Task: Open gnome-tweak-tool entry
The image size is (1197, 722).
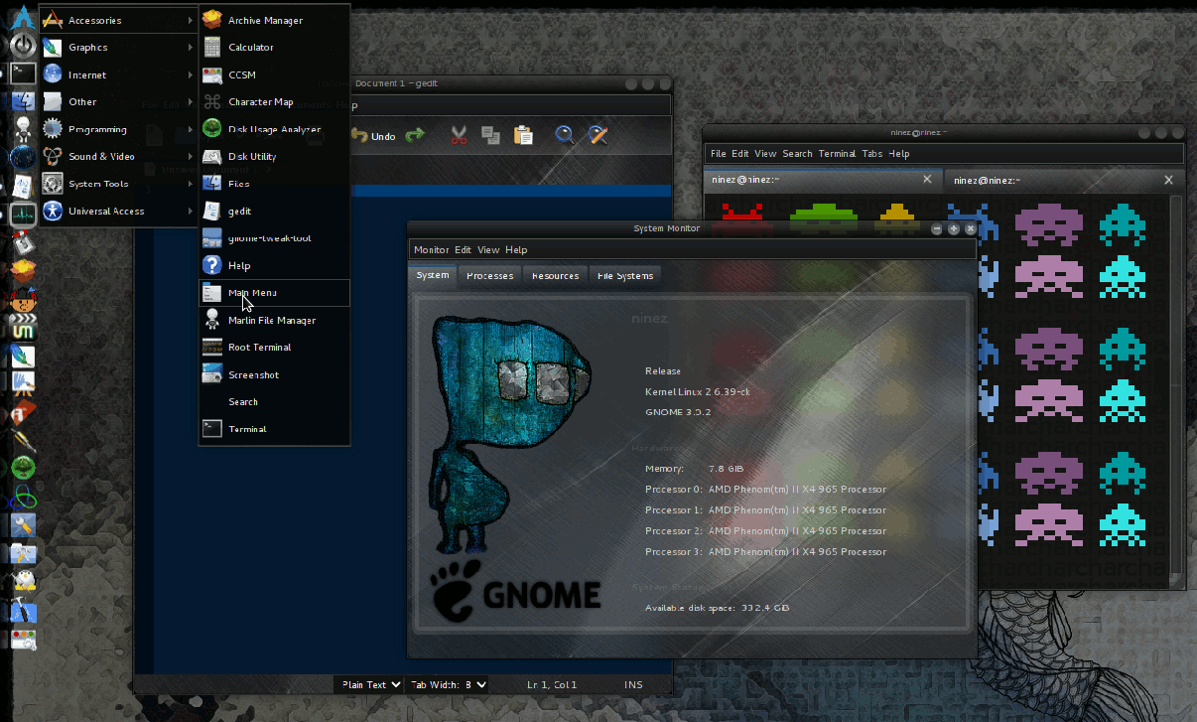Action: (274, 238)
